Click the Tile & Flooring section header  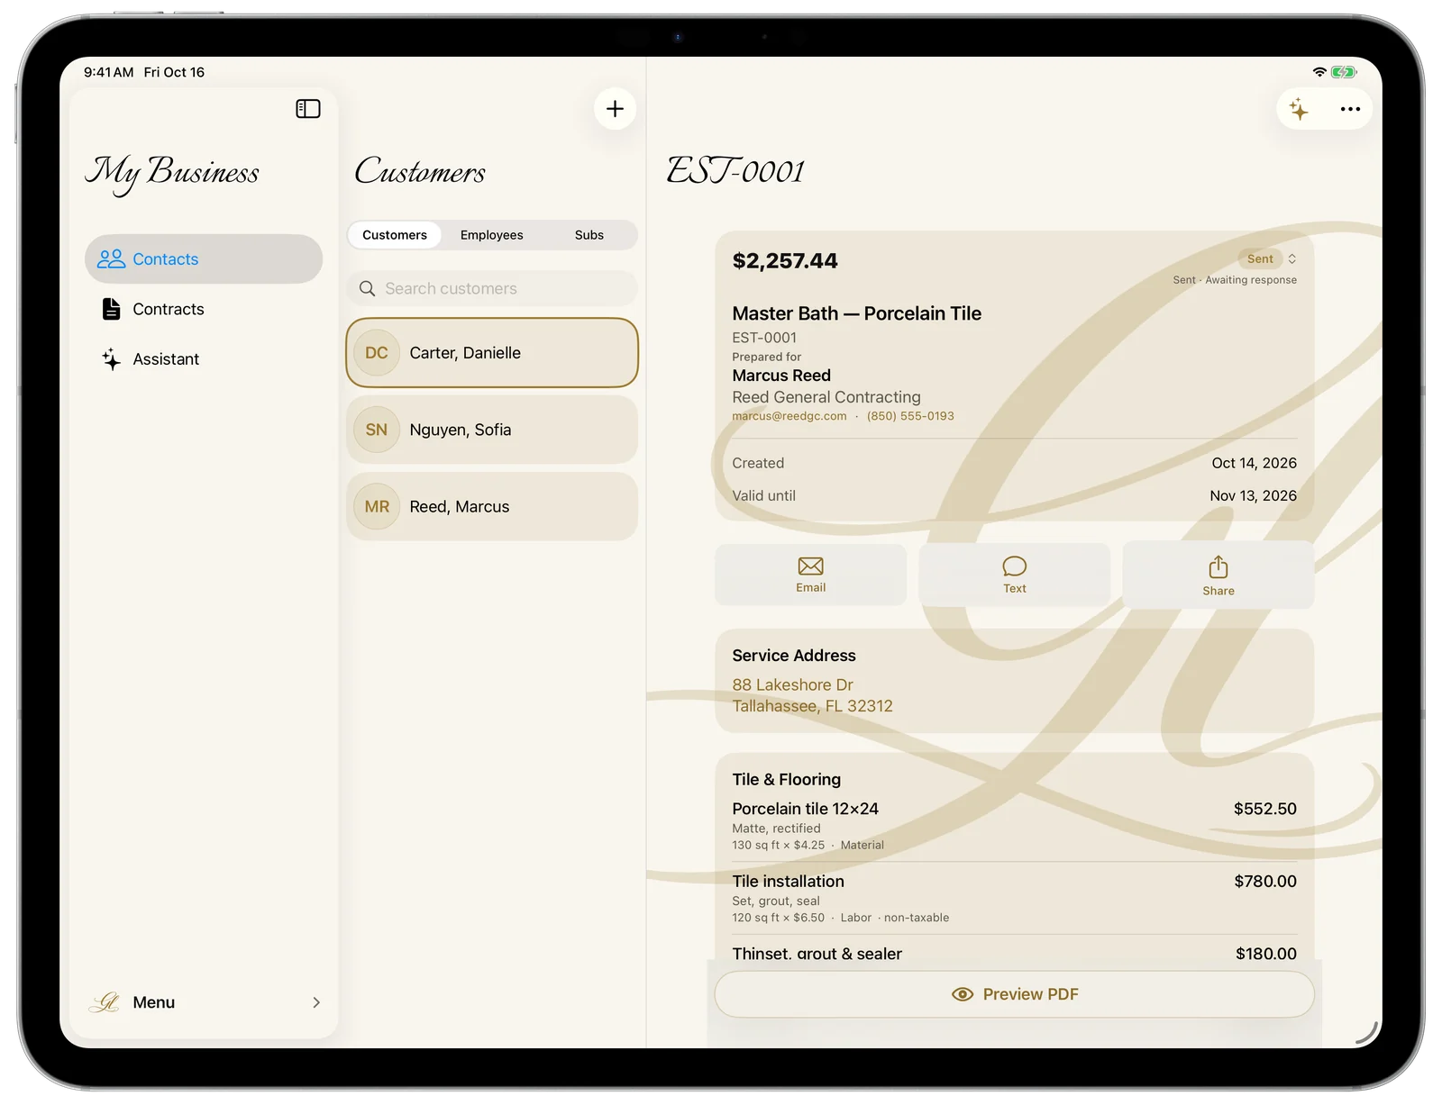[x=787, y=780]
